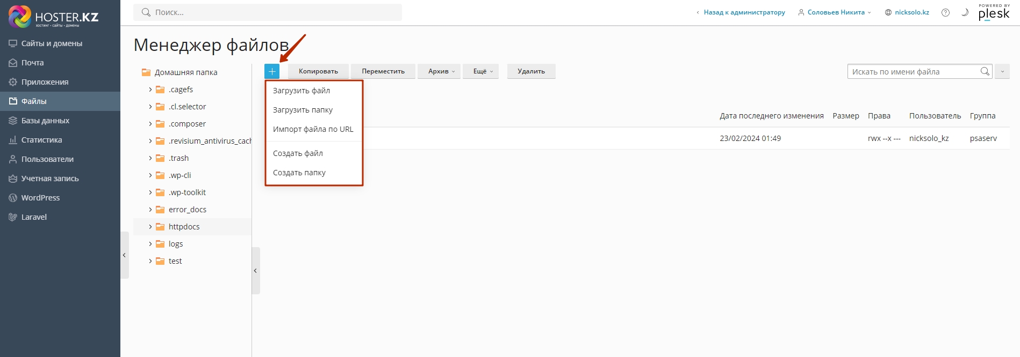Viewport: 1020px width, 357px height.
Task: Click the HOSTER.KZ logo
Action: 54,16
